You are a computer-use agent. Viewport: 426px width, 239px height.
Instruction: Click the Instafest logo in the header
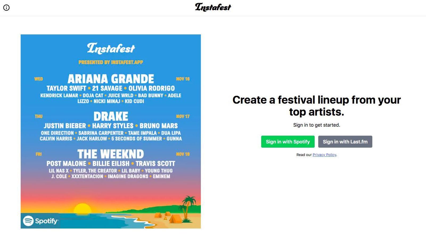pyautogui.click(x=213, y=7)
